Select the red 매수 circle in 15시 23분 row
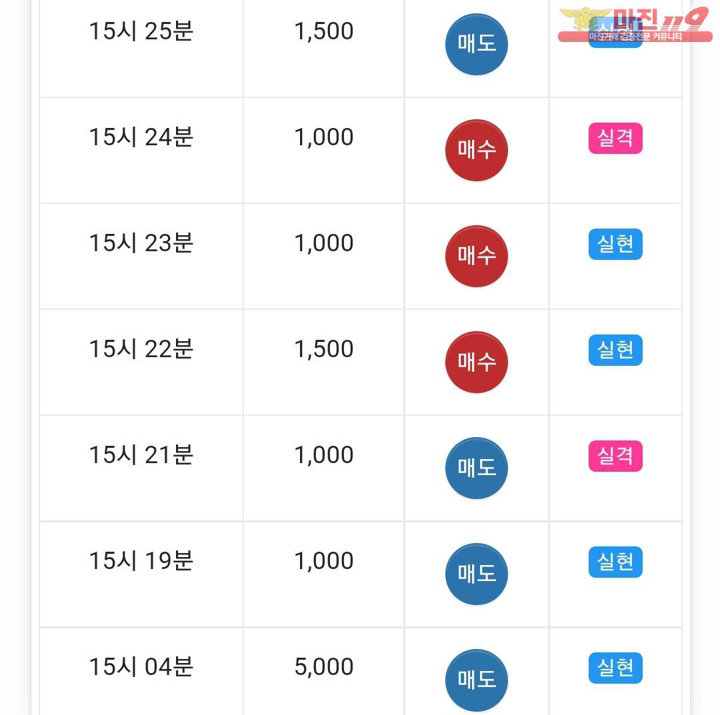Image resolution: width=720 pixels, height=715 pixels. 476,257
